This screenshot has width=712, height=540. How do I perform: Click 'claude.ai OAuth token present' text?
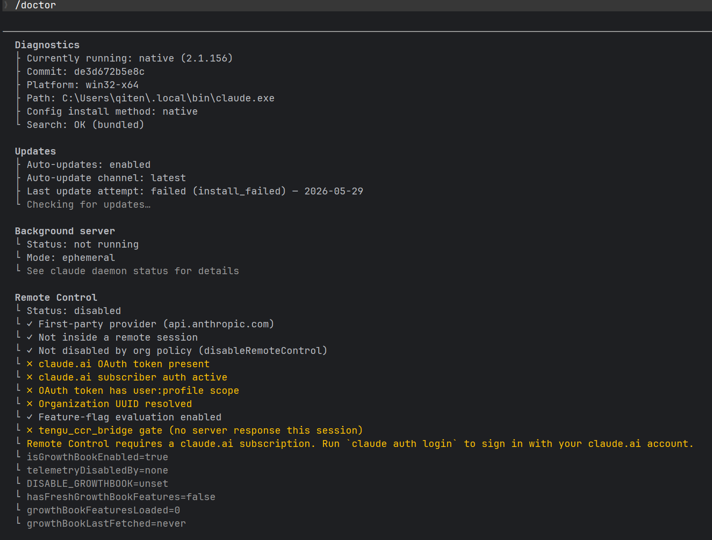124,364
